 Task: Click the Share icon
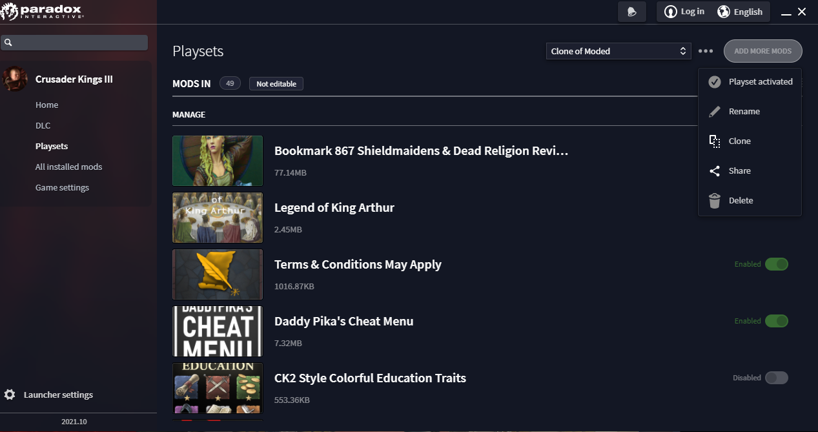tap(714, 171)
